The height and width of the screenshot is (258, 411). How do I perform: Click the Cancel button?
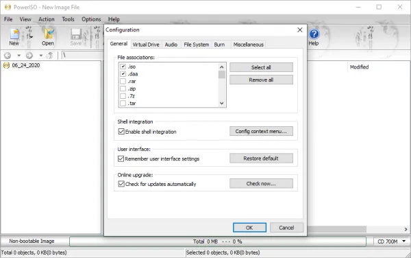tap(286, 228)
